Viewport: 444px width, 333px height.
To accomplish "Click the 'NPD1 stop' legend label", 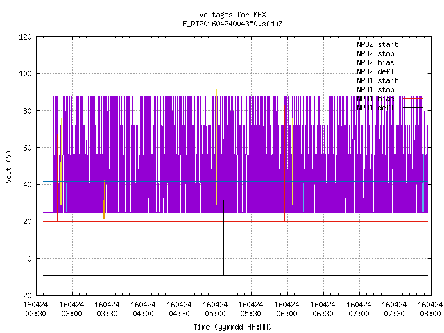I will click(375, 89).
